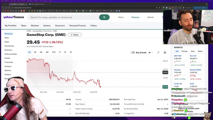Viewport: 213px width, 120px height.
Task: Click the browser forward arrow
Action: [6, 8]
